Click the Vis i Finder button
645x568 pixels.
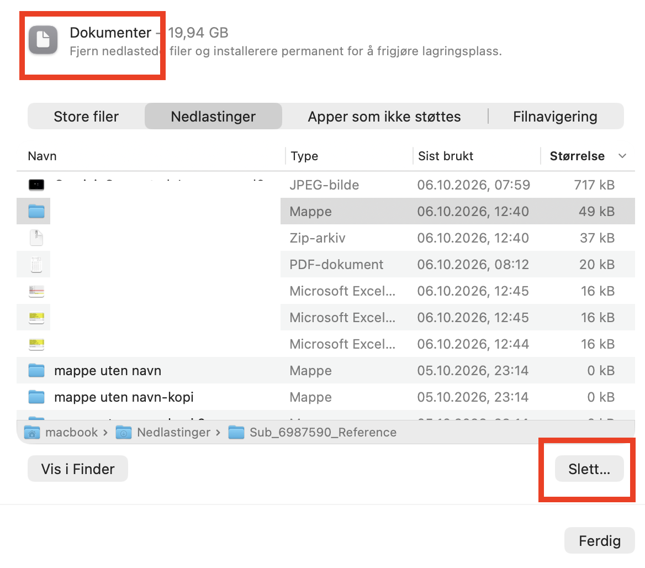click(x=78, y=469)
